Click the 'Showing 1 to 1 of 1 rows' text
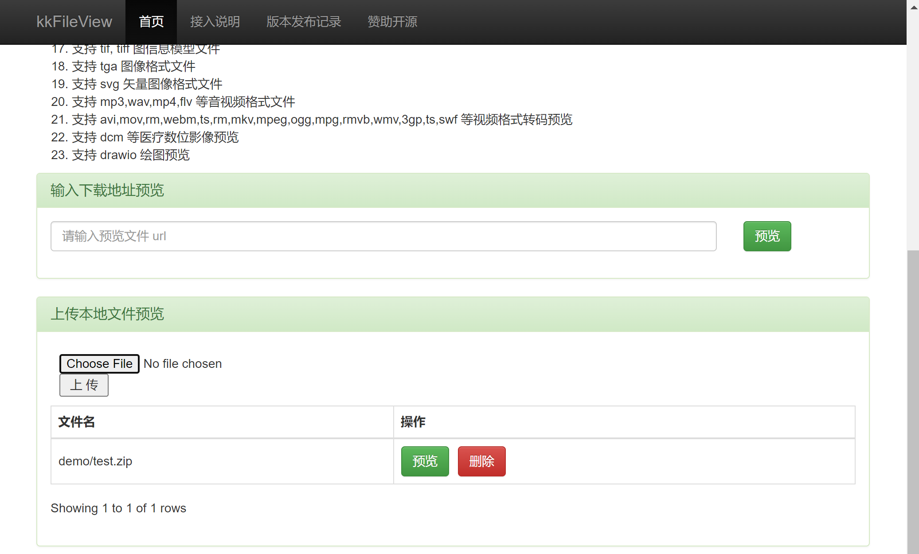 [118, 508]
